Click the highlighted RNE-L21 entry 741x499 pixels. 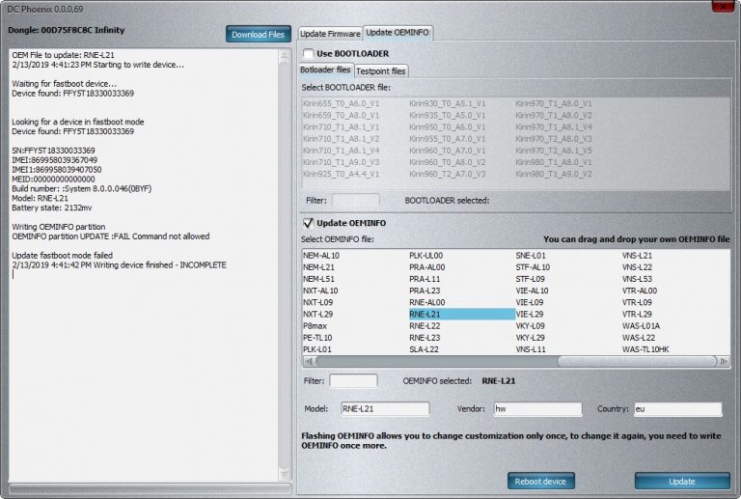[x=462, y=315]
